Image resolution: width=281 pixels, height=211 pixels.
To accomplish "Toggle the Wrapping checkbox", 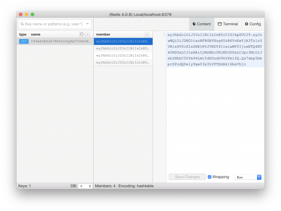I will 209,177.
